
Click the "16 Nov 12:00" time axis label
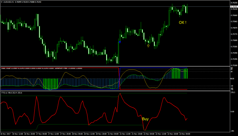pos(18,134)
